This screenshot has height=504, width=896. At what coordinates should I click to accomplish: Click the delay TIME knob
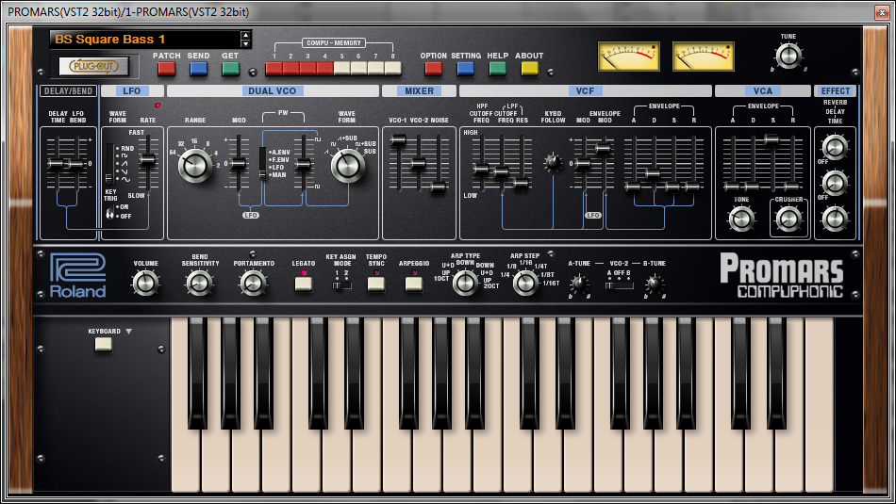click(x=835, y=219)
